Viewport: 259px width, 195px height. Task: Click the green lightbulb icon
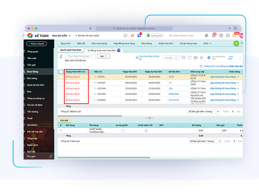point(236,44)
